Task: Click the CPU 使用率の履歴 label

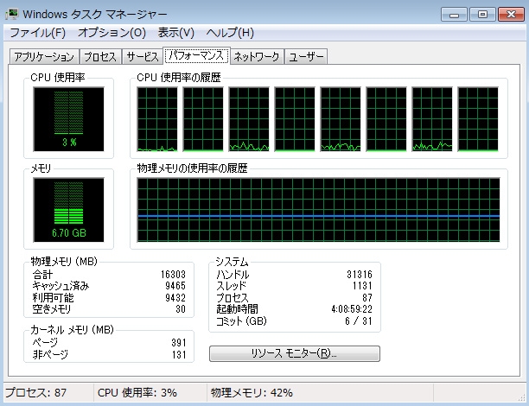Action: pos(179,78)
